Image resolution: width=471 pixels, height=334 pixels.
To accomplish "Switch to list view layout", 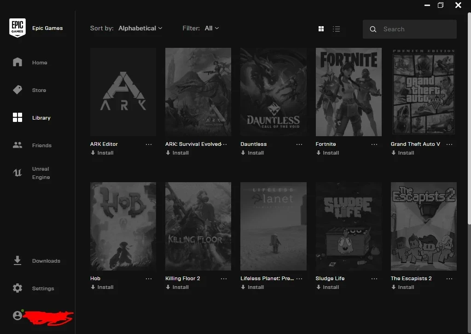I will 336,29.
